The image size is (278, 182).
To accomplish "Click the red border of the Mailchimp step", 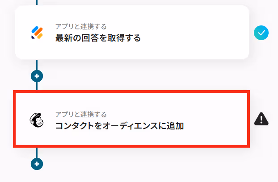I will (x=131, y=91).
